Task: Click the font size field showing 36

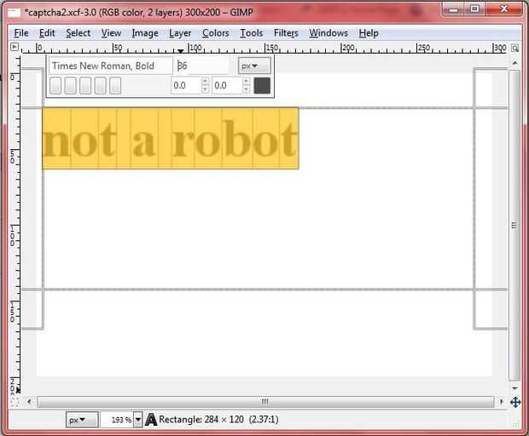Action: point(201,66)
